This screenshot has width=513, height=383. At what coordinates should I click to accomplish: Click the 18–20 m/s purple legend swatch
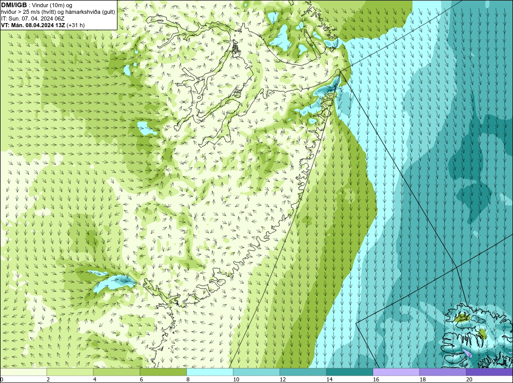coord(443,372)
